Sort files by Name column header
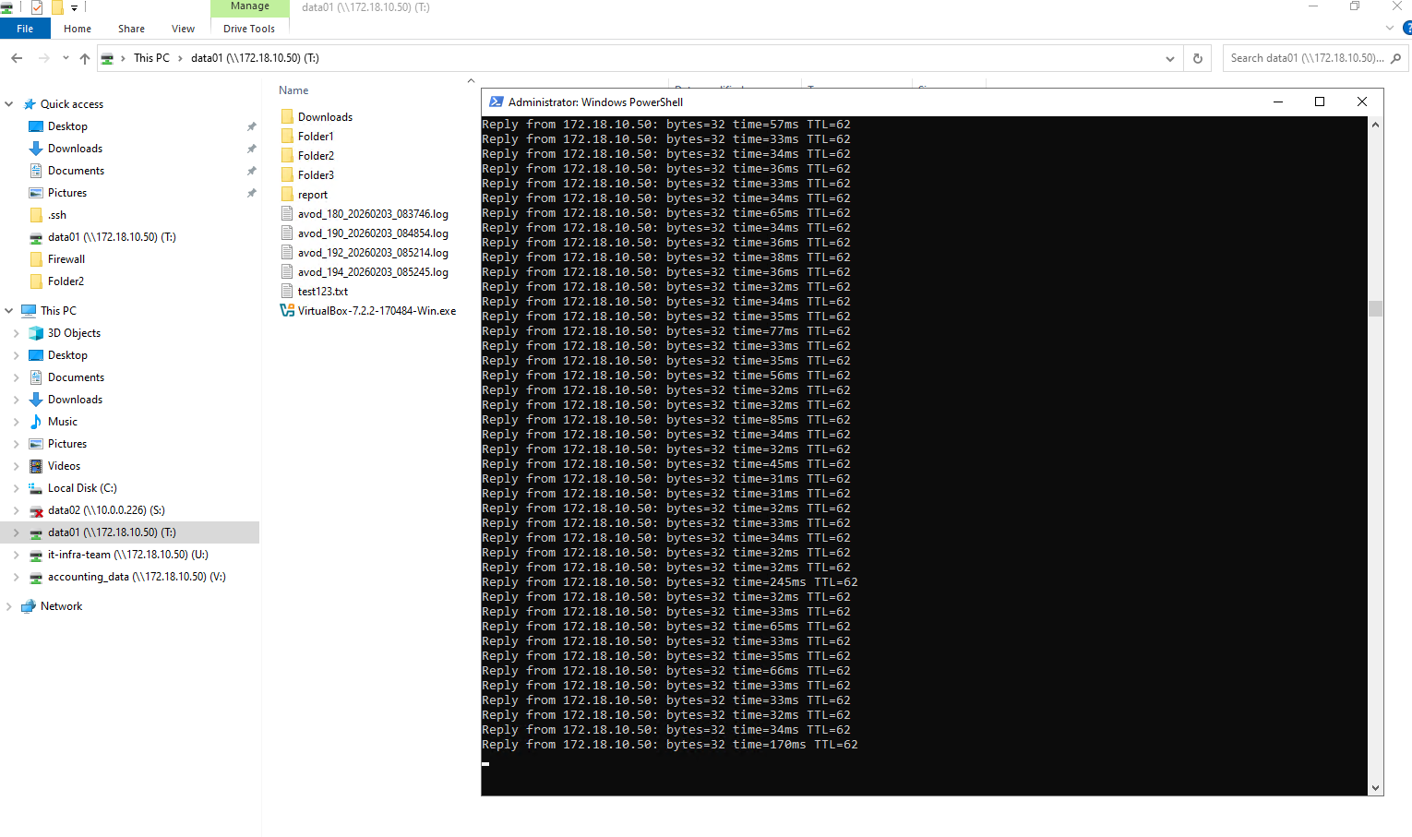The height and width of the screenshot is (837, 1412). pyautogui.click(x=293, y=90)
